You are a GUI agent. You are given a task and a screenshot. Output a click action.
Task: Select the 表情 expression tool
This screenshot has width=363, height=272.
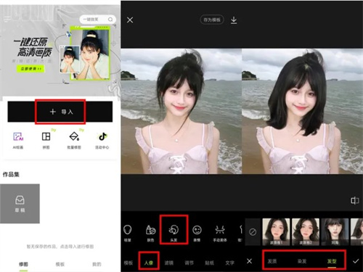197,233
